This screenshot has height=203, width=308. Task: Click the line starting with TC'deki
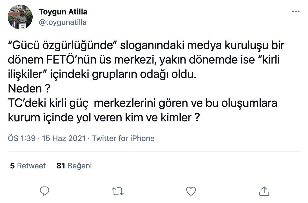coord(143,103)
